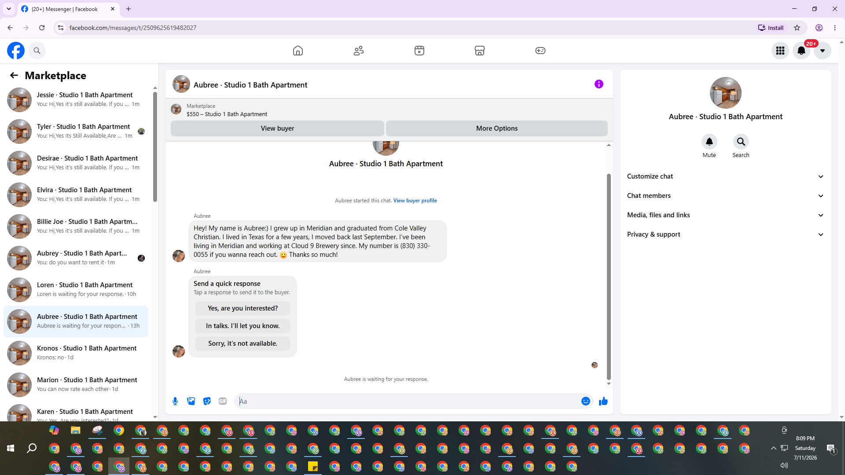845x475 pixels.
Task: Open the Reels video icon
Action: point(419,51)
